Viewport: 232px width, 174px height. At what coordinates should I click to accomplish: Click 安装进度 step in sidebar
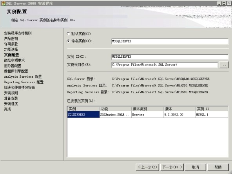pos(11,104)
